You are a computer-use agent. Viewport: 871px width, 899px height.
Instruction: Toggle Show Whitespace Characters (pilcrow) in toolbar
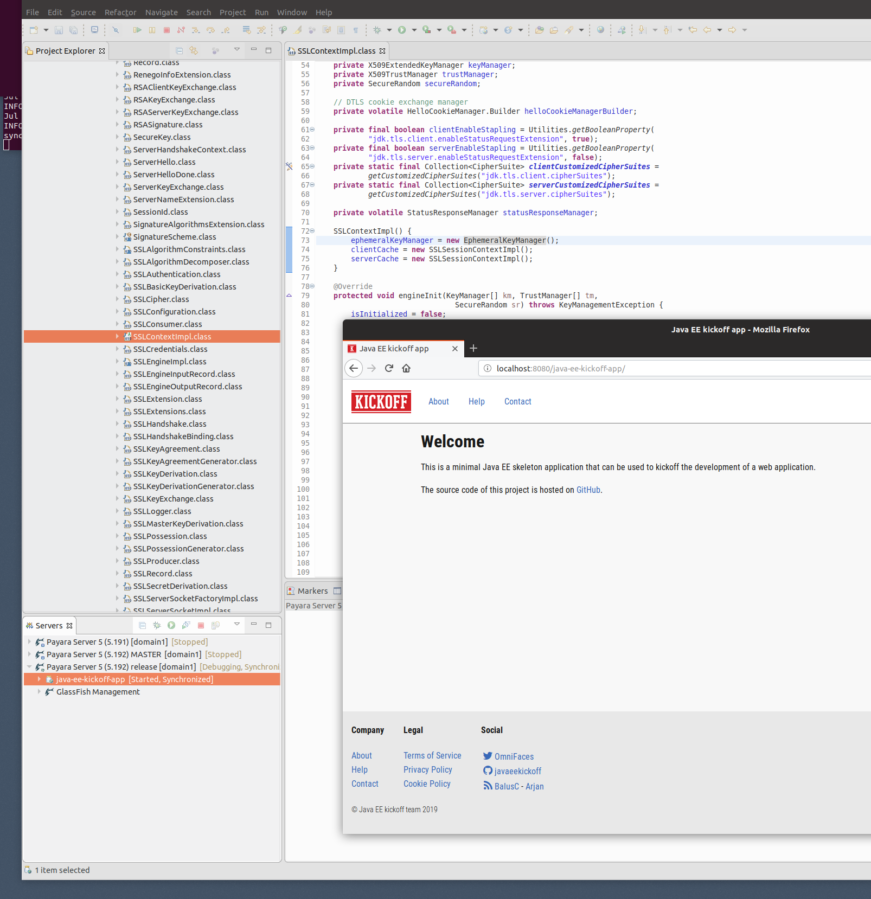click(x=356, y=30)
